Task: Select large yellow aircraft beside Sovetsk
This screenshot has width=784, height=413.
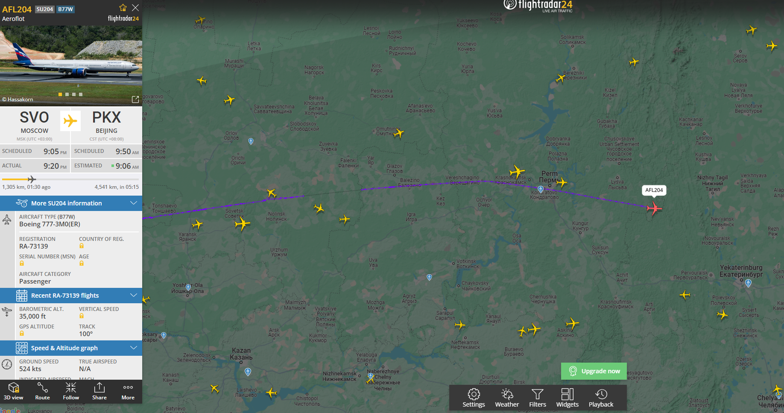Action: coord(242,223)
